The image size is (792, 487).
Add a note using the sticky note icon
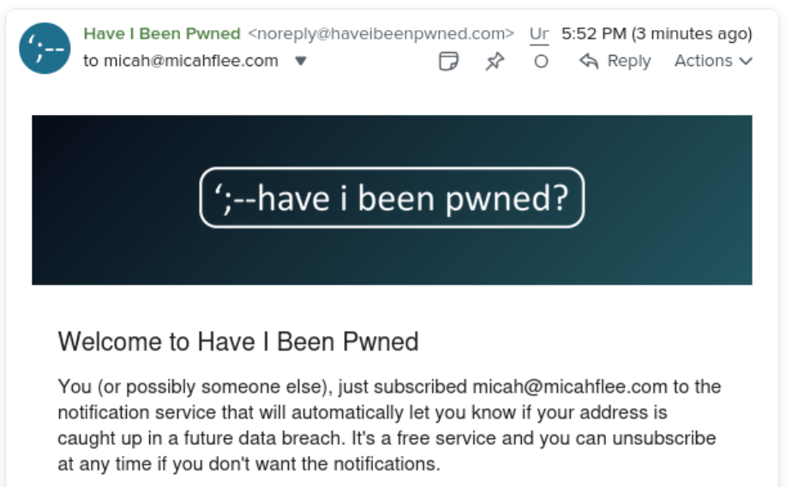click(448, 62)
